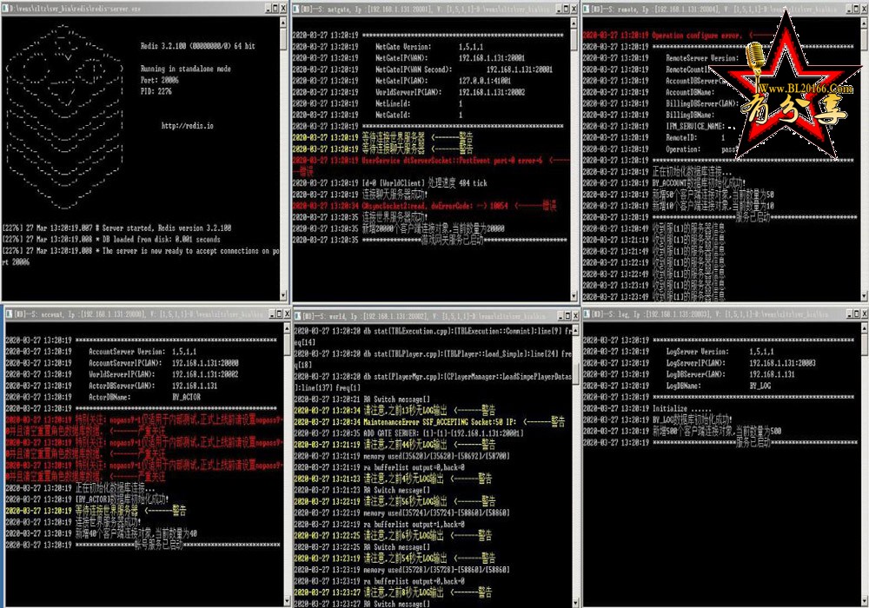This screenshot has width=869, height=608.
Task: Click the "LogDBName:" label in log console
Action: coord(683,386)
